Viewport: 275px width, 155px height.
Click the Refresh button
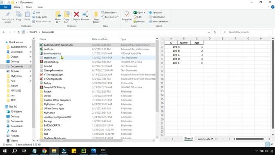tap(215, 32)
